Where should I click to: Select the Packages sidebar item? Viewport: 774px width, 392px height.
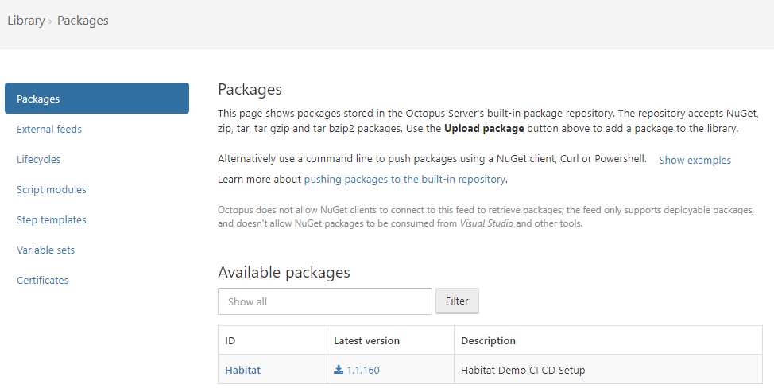(97, 99)
